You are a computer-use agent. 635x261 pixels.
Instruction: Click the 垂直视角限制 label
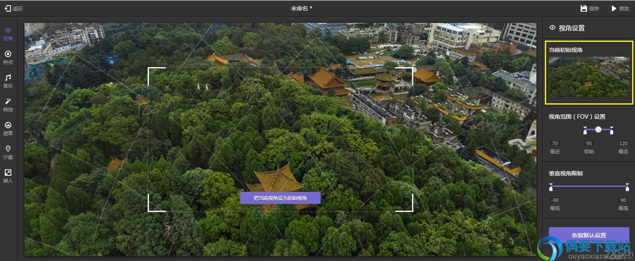click(566, 173)
